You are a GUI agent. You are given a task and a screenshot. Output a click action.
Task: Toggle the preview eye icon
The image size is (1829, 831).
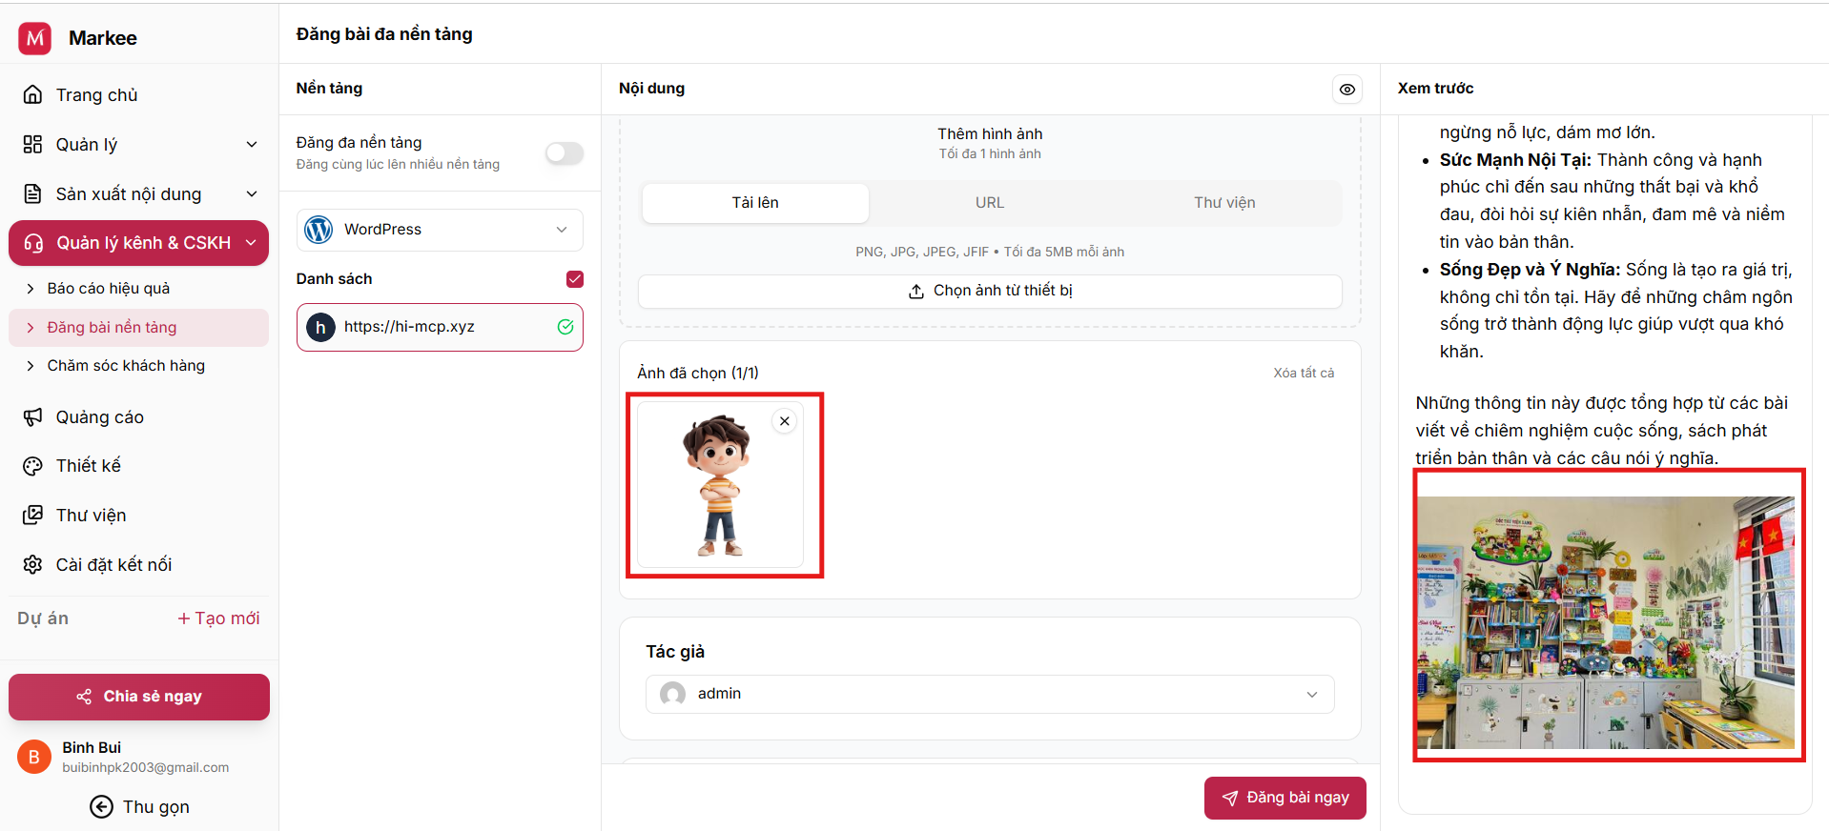click(x=1346, y=90)
